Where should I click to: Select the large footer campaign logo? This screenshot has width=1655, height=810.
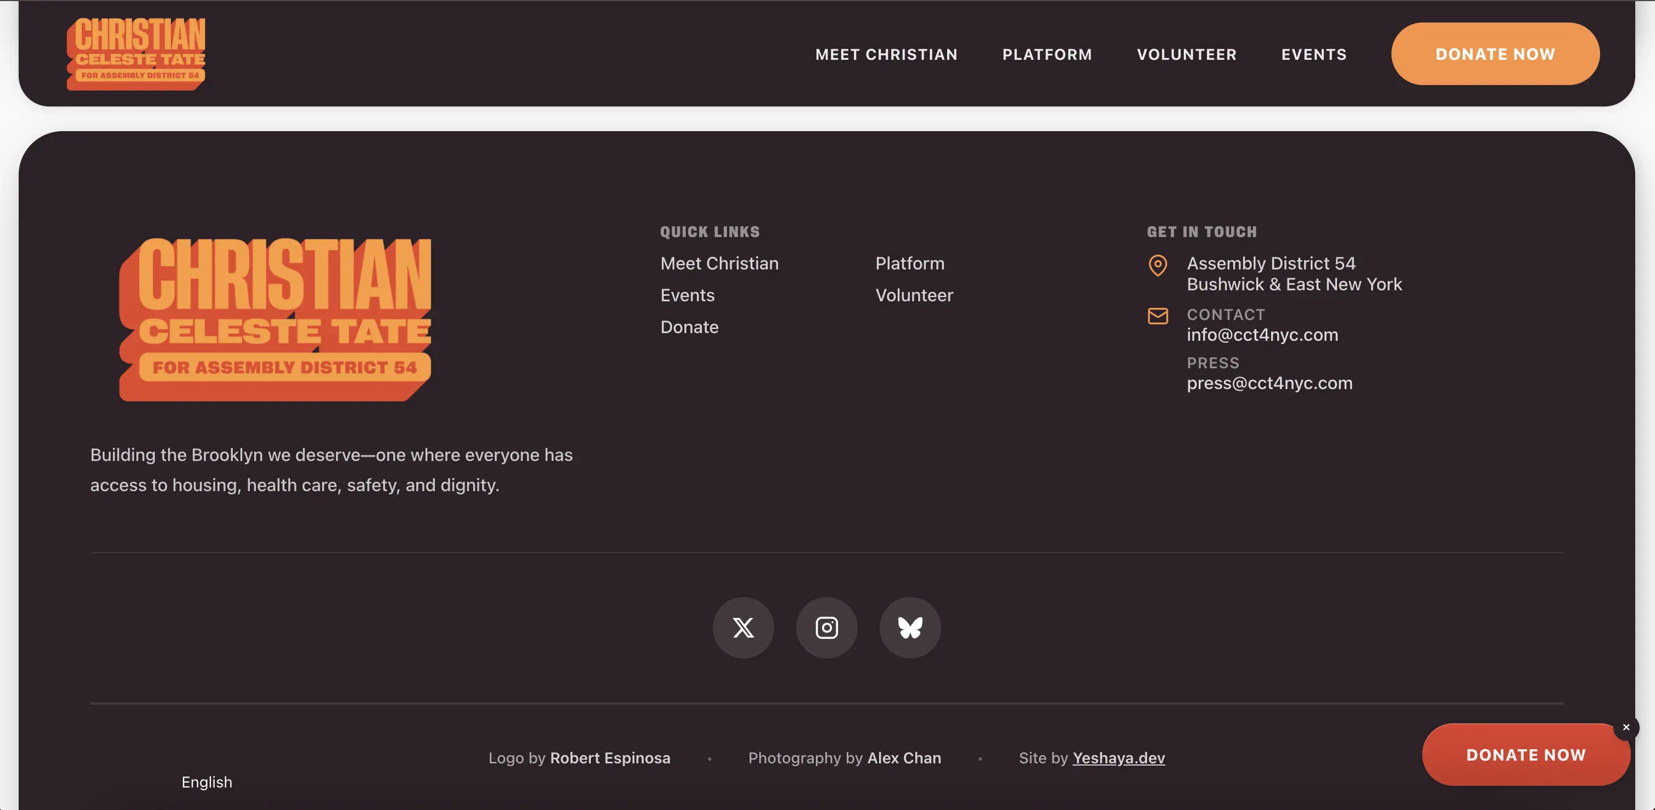tap(275, 319)
